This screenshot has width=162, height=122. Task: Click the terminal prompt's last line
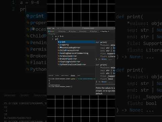(x=60, y=86)
